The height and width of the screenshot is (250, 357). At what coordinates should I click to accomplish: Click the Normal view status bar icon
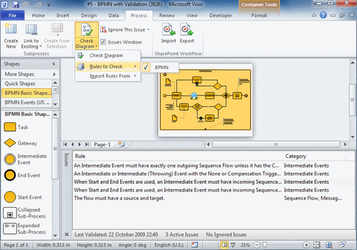click(224, 245)
